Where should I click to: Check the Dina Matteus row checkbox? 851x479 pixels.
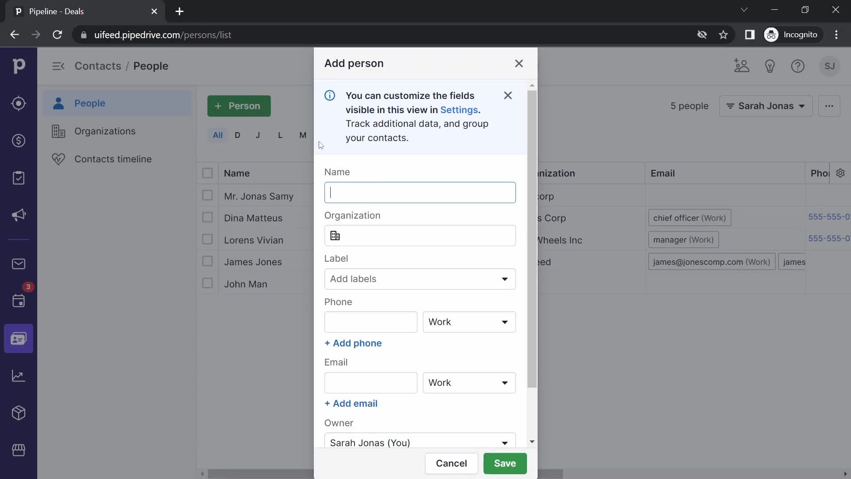[x=207, y=218]
